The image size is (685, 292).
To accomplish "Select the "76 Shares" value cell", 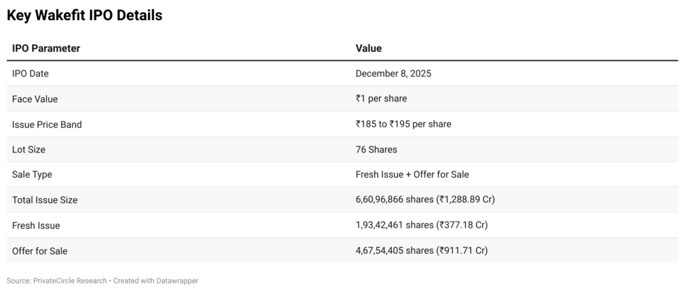I will (376, 149).
